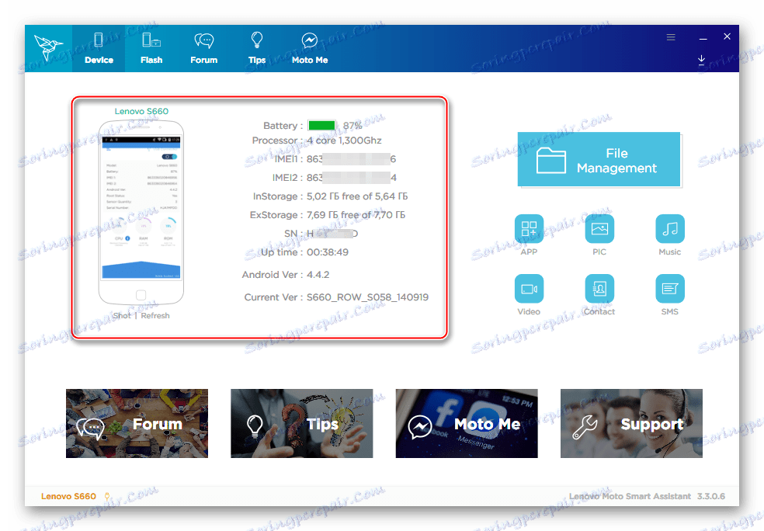764x531 pixels.
Task: Click the Refresh link under the phone
Action: coord(155,315)
